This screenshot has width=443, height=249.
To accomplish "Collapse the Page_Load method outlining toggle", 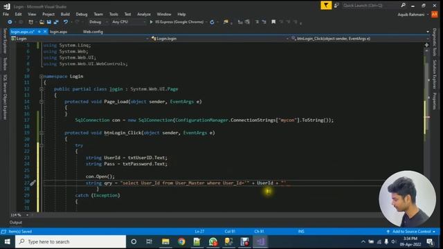I will pyautogui.click(x=42, y=102).
